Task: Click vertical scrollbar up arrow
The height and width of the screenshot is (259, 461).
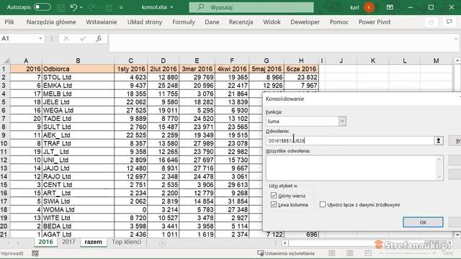Action: [x=457, y=60]
